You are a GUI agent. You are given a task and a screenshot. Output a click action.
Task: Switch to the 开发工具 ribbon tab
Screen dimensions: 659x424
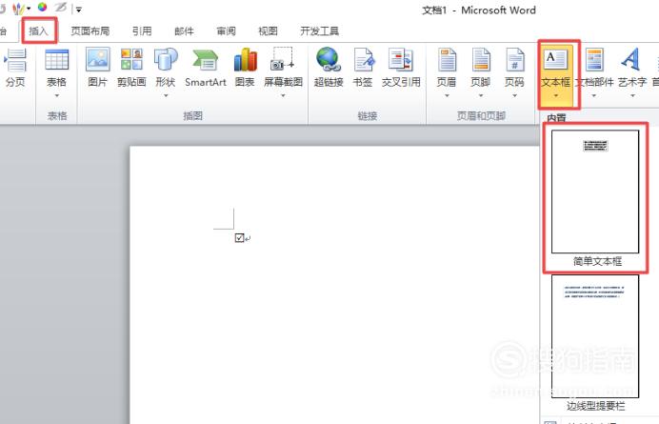click(319, 31)
